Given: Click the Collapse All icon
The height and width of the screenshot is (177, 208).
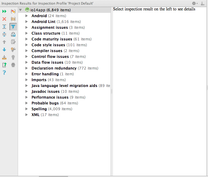Looking at the screenshot, I should click(x=4, y=34).
